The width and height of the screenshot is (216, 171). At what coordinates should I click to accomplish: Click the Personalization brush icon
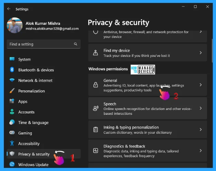click(x=12, y=91)
